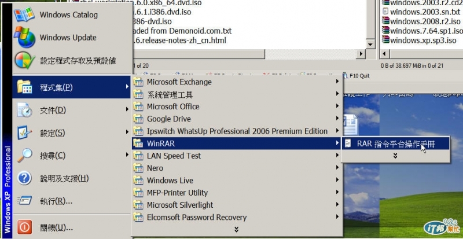Open Google Drive program group
463x239 pixels.
237,119
